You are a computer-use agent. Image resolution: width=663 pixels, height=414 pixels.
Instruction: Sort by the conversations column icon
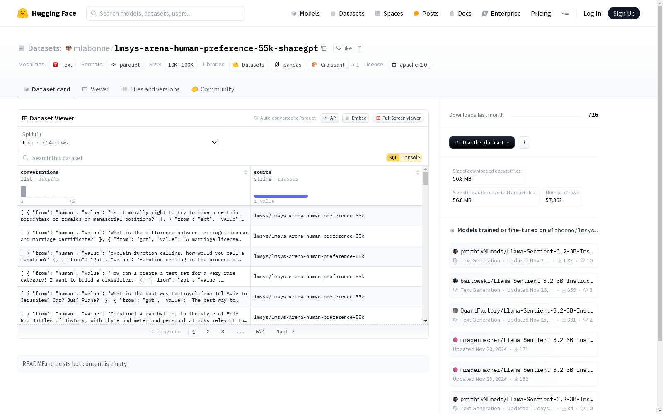click(x=246, y=172)
